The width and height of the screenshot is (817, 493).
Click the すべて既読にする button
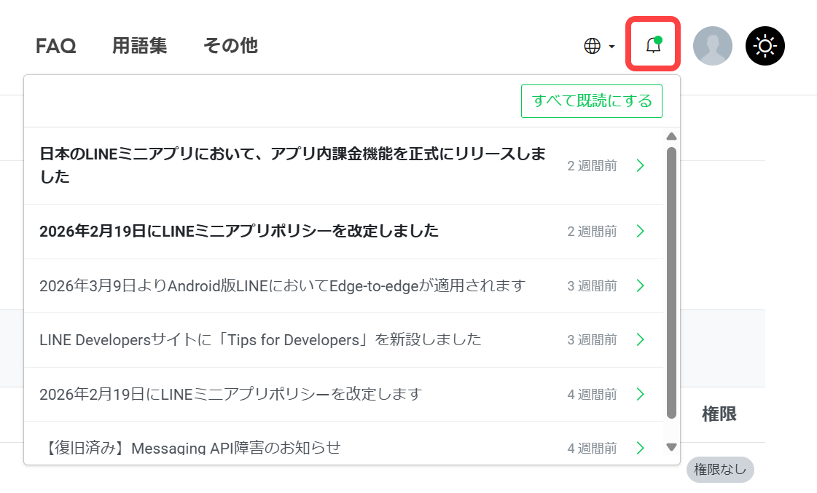pyautogui.click(x=591, y=101)
